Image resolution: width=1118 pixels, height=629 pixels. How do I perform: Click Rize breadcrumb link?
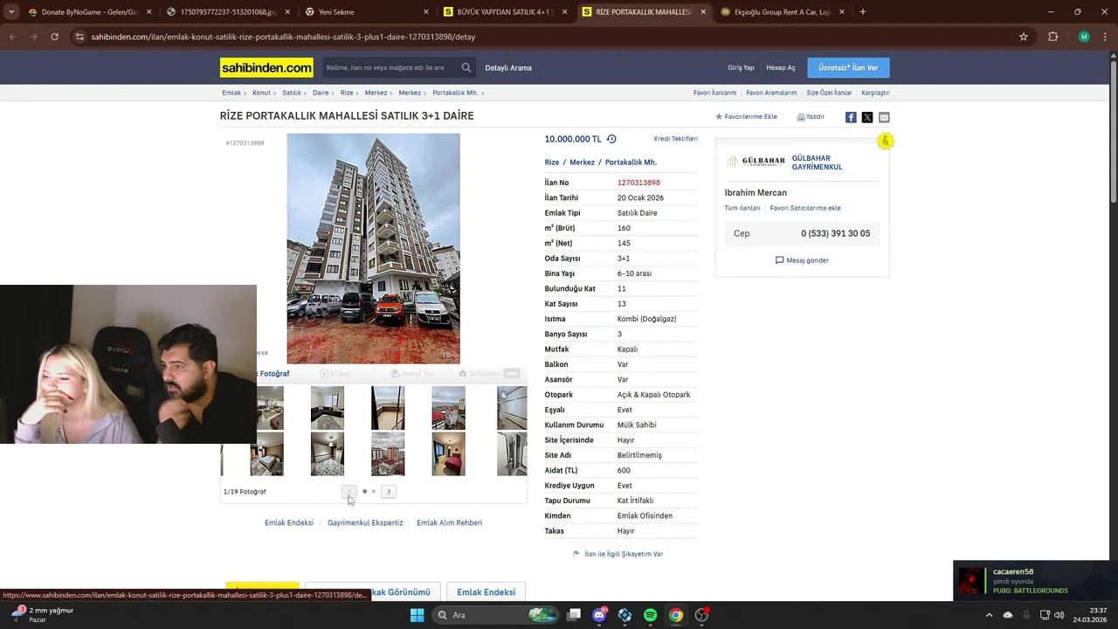347,93
